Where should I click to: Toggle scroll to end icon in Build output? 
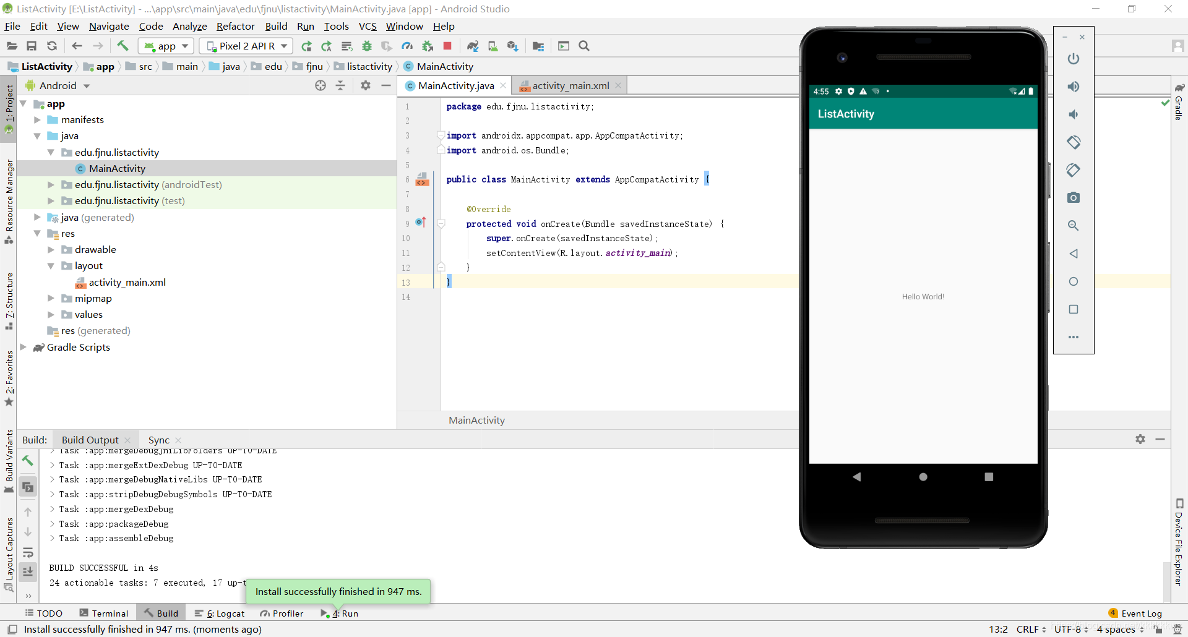[x=28, y=572]
